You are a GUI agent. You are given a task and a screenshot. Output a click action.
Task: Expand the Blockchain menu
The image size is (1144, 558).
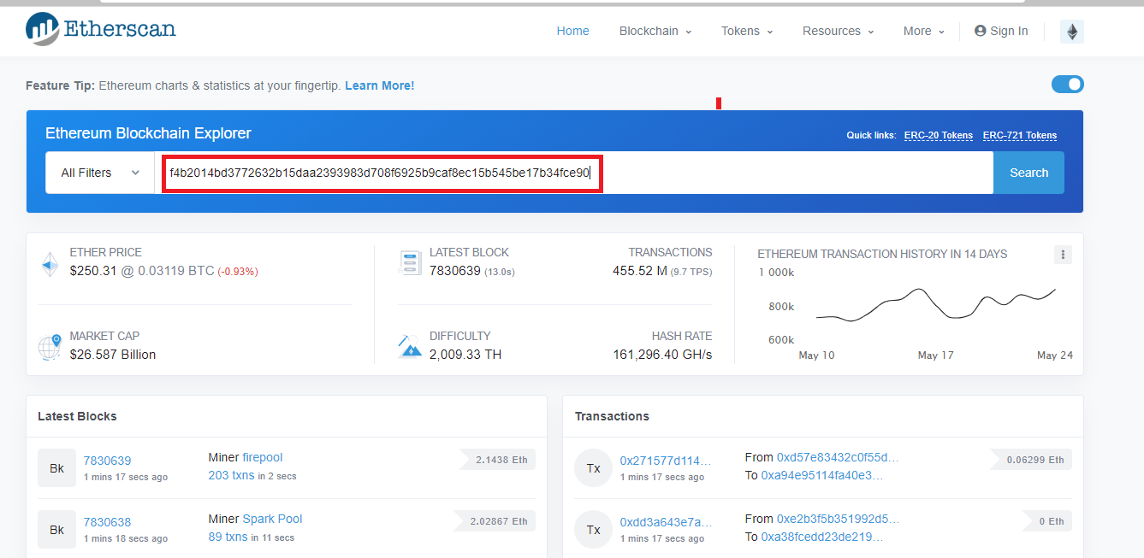coord(655,31)
